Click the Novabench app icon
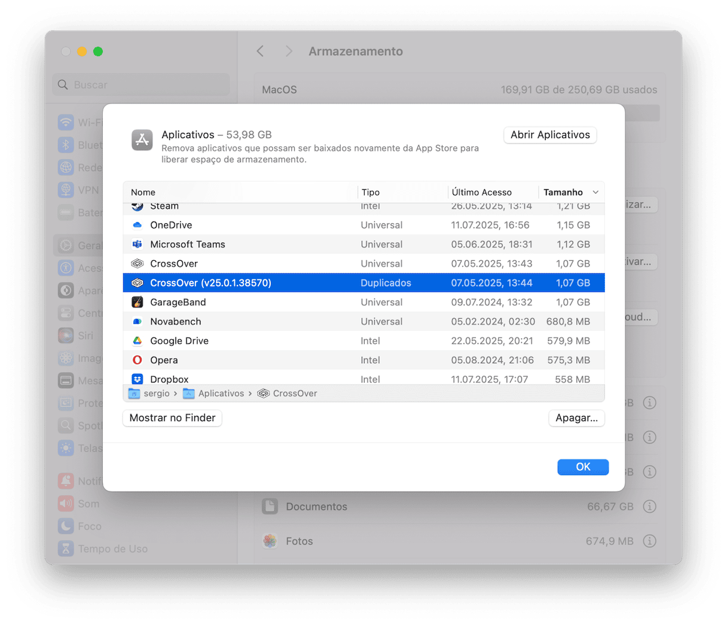727x624 pixels. tap(138, 321)
